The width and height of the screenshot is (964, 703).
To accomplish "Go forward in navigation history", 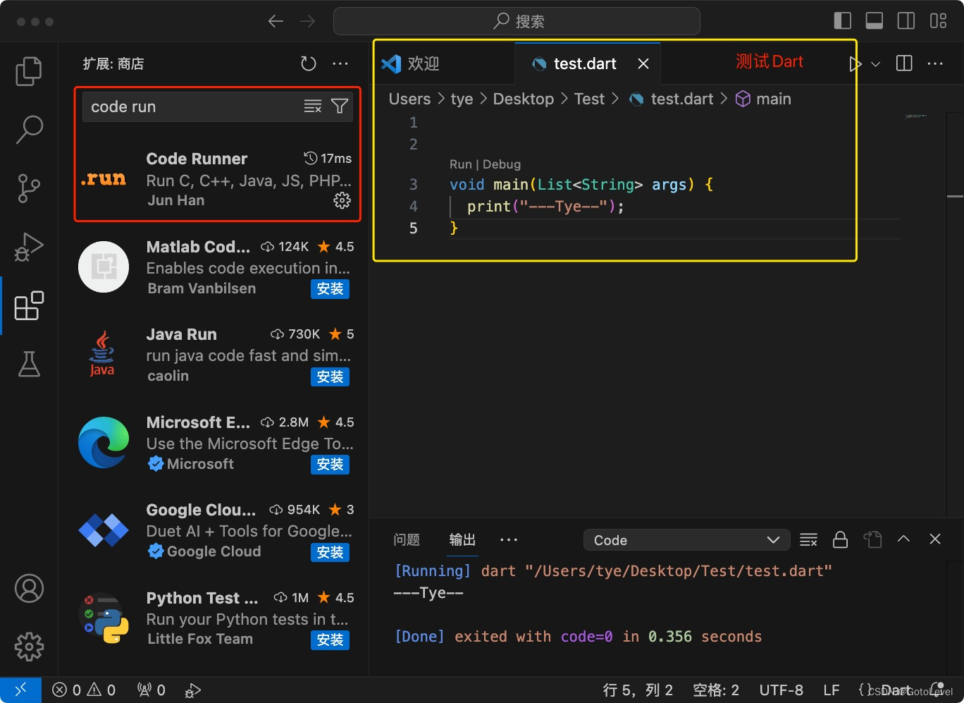I will [x=308, y=21].
